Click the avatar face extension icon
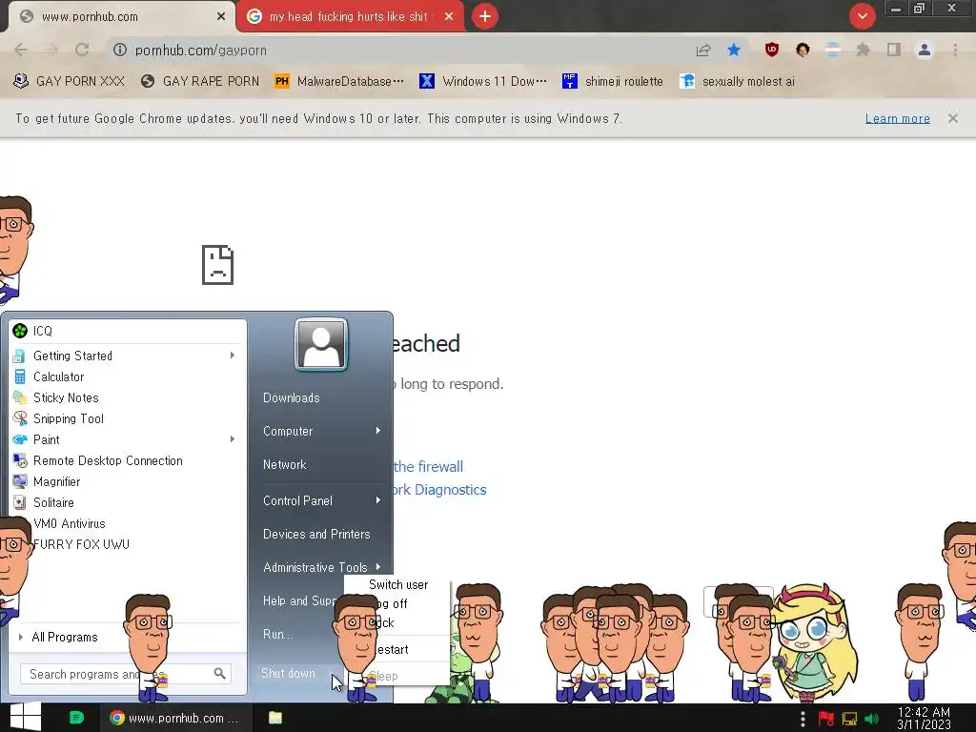The width and height of the screenshot is (976, 732). [803, 50]
